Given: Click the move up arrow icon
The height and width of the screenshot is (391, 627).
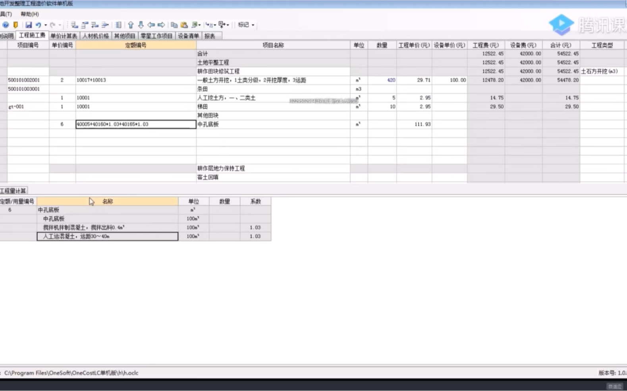Looking at the screenshot, I should 131,25.
